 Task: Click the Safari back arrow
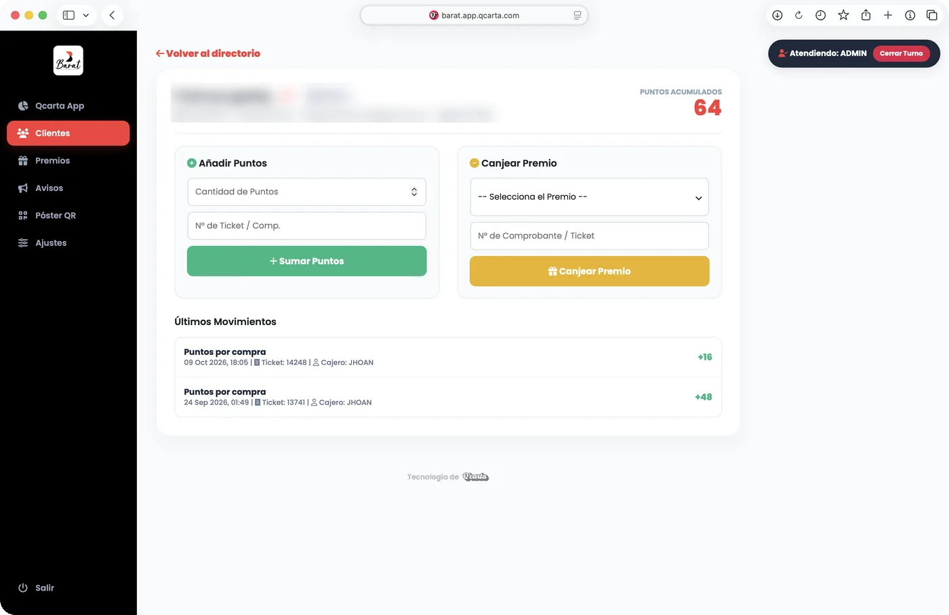[x=112, y=15]
